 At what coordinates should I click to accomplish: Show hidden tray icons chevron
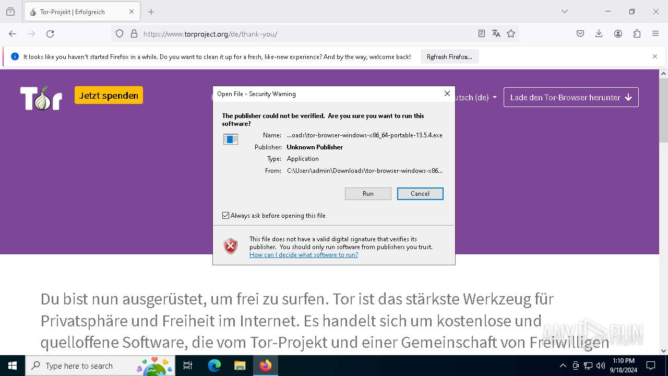[x=563, y=366]
